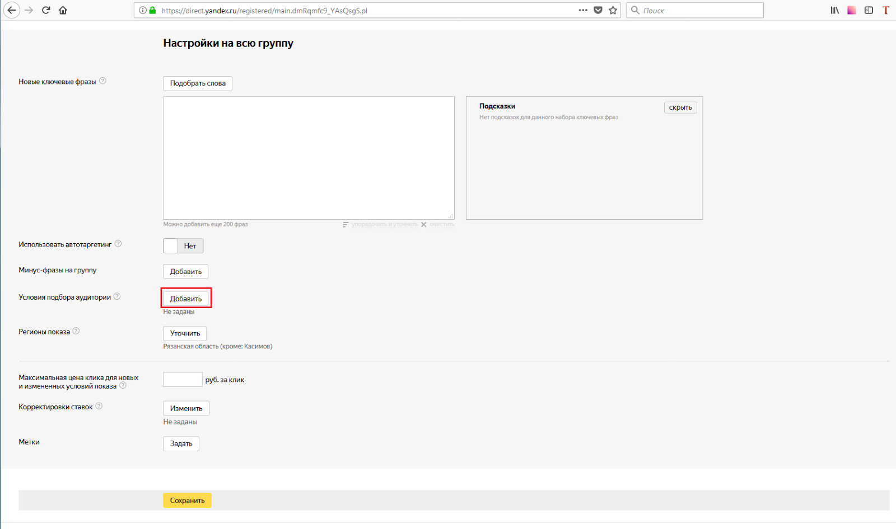This screenshot has width=896, height=529.
Task: Open the page actions three-dots menu
Action: [583, 10]
